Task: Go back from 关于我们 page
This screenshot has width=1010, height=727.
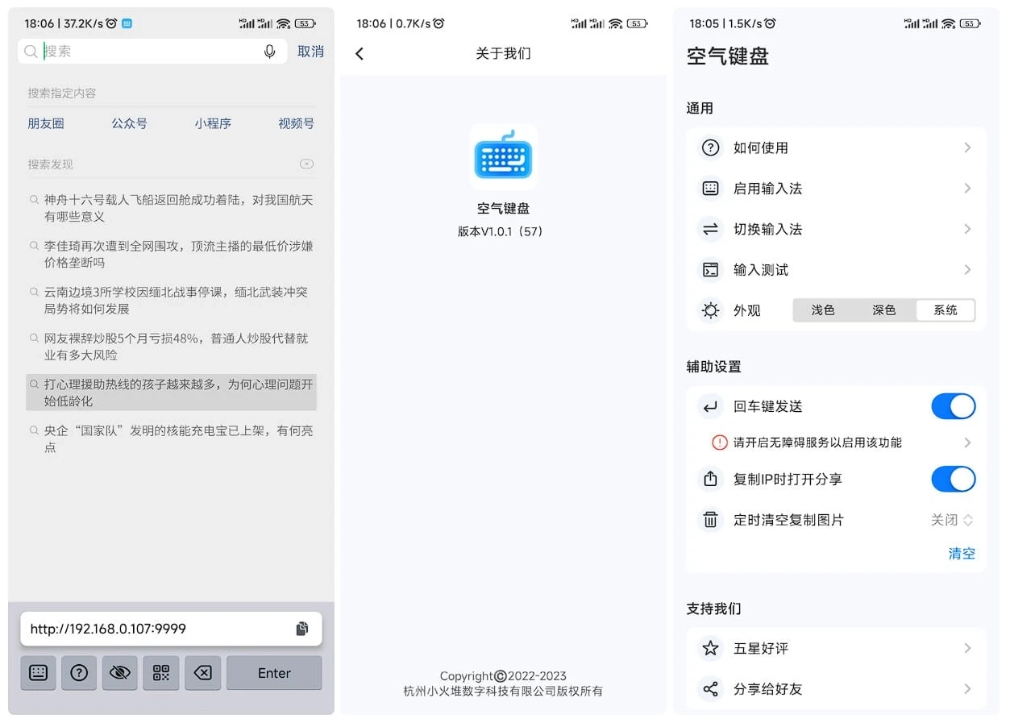Action: [360, 54]
